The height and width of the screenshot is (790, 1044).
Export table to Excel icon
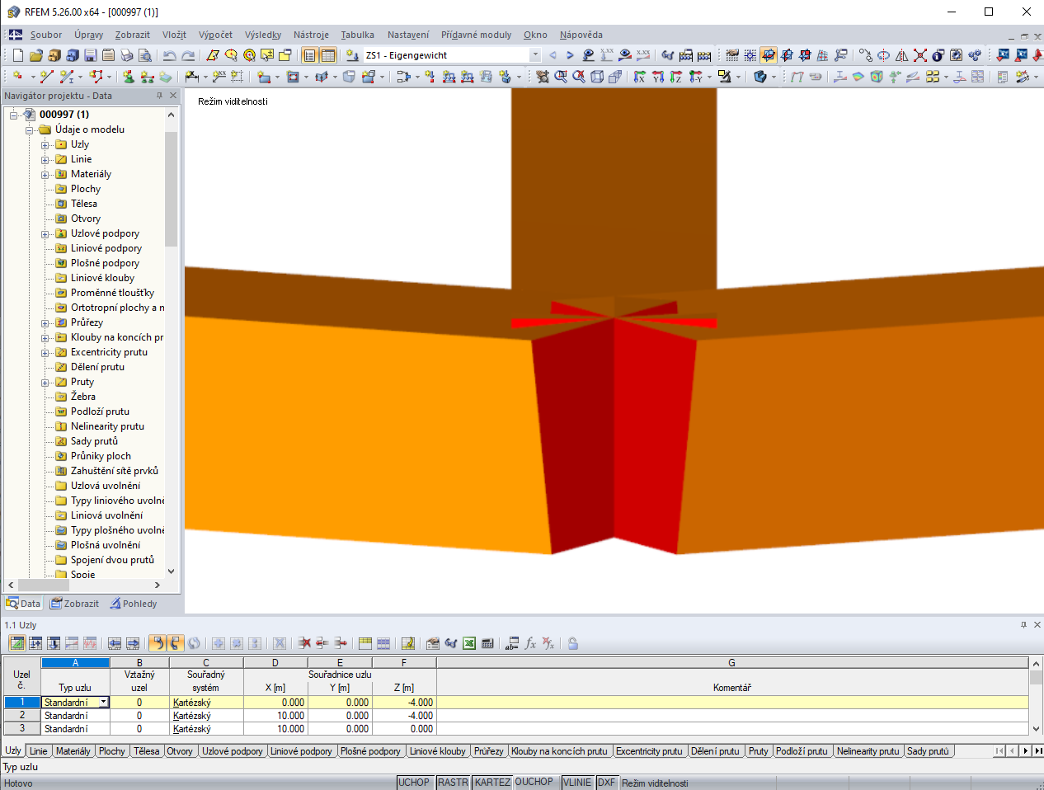(469, 643)
